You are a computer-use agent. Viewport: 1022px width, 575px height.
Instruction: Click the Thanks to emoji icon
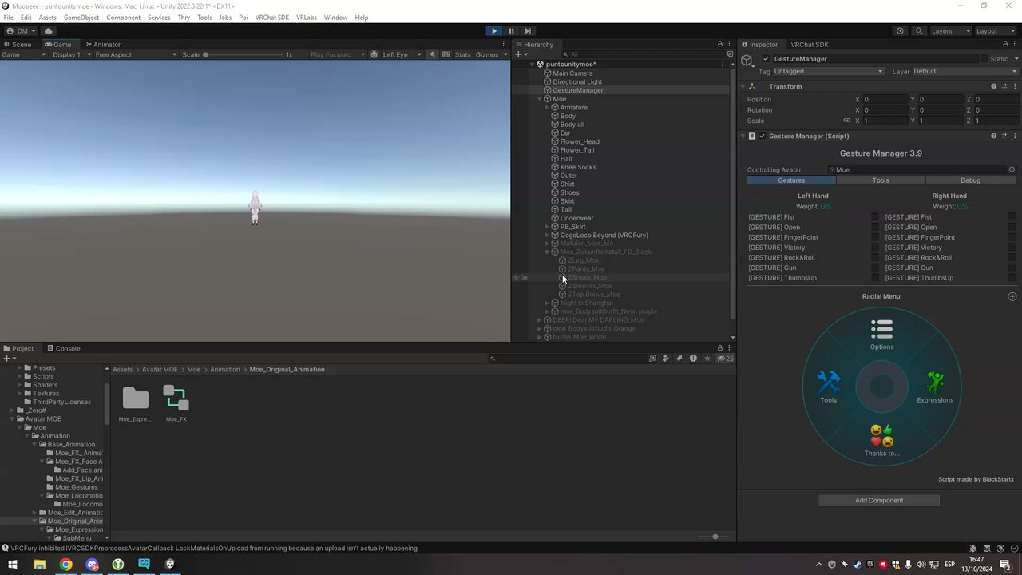[x=881, y=435]
